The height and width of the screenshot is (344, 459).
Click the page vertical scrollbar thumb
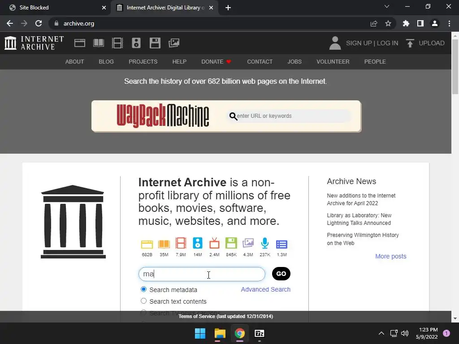coord(455,67)
